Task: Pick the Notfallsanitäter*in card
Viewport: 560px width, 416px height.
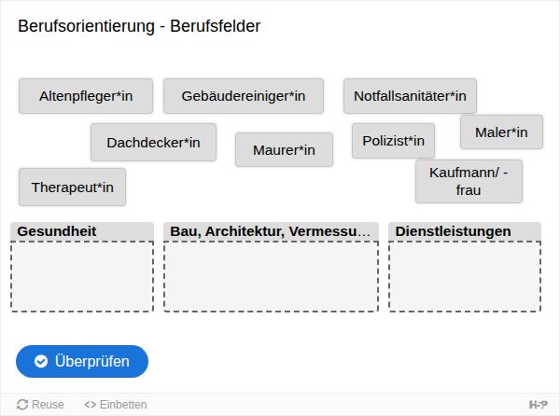Action: coord(410,96)
